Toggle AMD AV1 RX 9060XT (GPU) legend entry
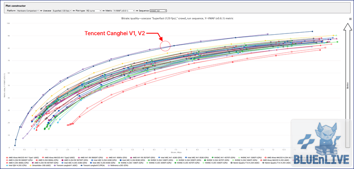This screenshot has width=354, height=169. (90, 157)
